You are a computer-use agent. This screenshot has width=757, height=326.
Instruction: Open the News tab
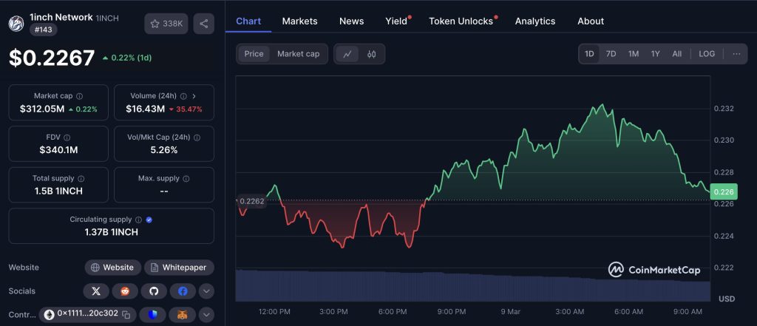click(351, 21)
